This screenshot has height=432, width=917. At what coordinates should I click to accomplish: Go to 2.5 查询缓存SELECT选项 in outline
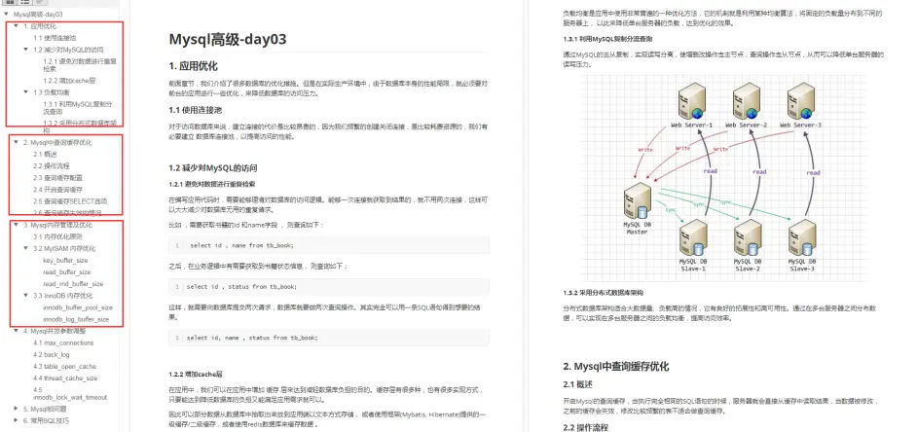(70, 201)
